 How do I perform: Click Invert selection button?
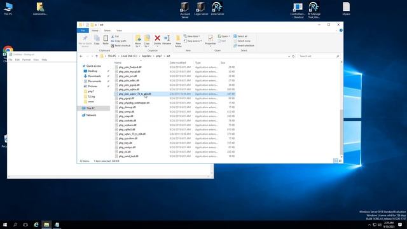244,46
